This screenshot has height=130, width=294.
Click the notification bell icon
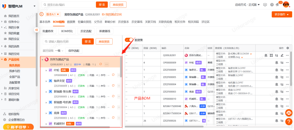(x=277, y=5)
